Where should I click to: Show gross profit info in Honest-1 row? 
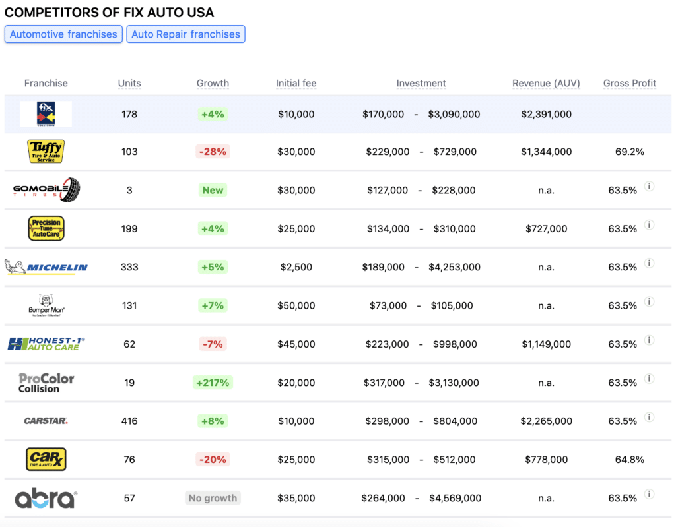click(x=650, y=340)
